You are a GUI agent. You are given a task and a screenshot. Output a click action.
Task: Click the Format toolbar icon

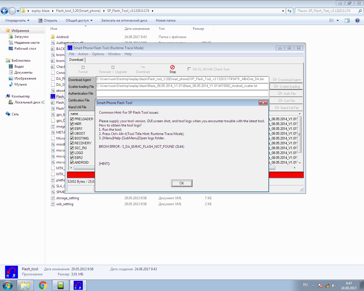click(83, 68)
